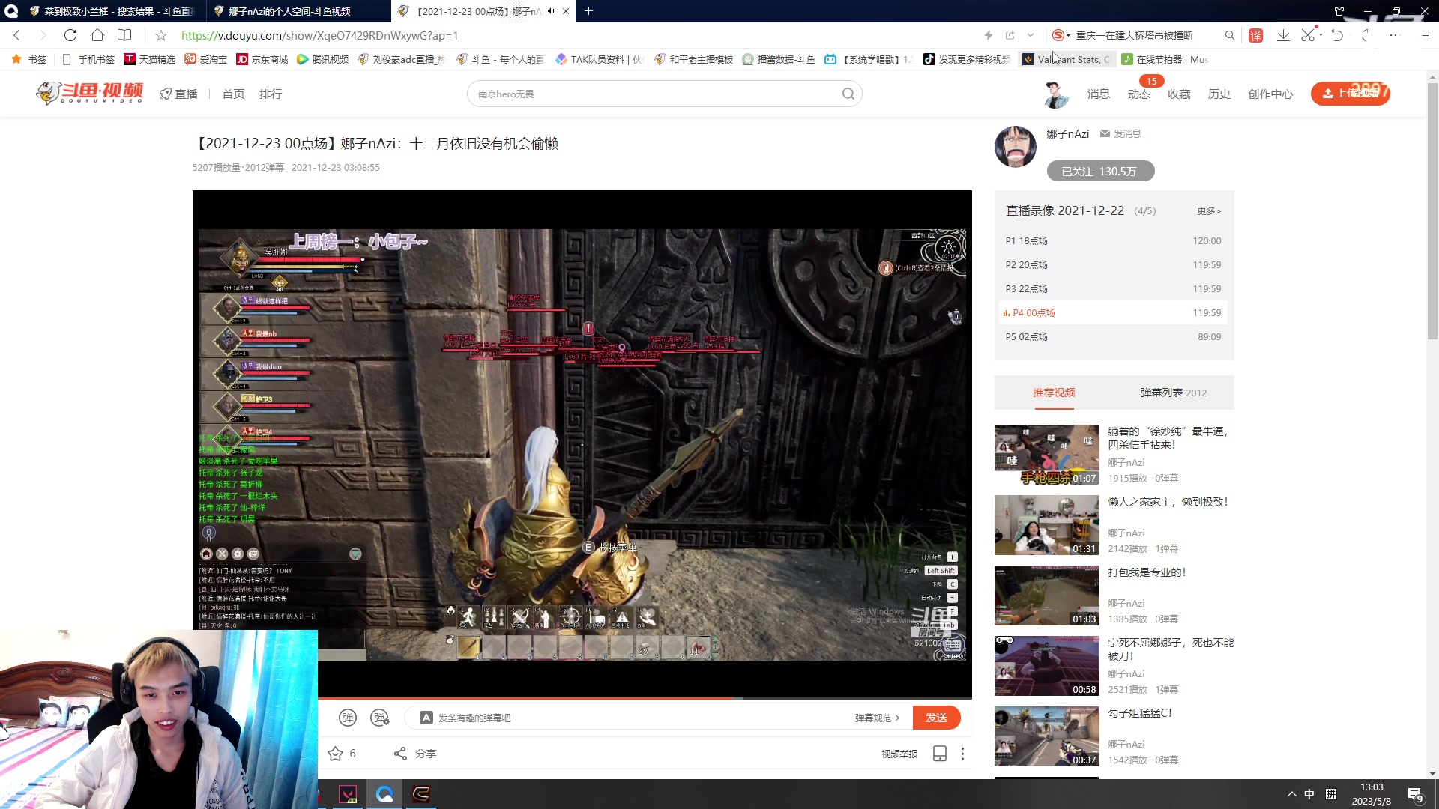Open the 动态 notifications icon
This screenshot has height=809, width=1439.
pos(1138,94)
